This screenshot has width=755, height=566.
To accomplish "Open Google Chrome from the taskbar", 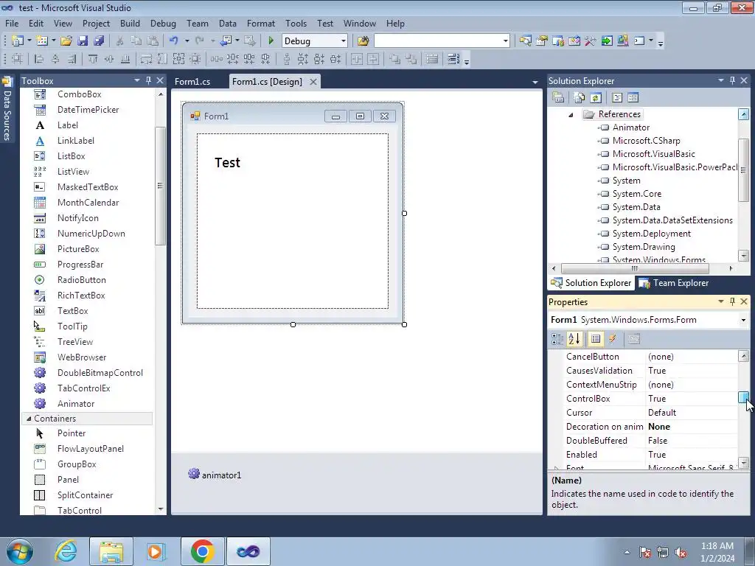I will tap(202, 551).
